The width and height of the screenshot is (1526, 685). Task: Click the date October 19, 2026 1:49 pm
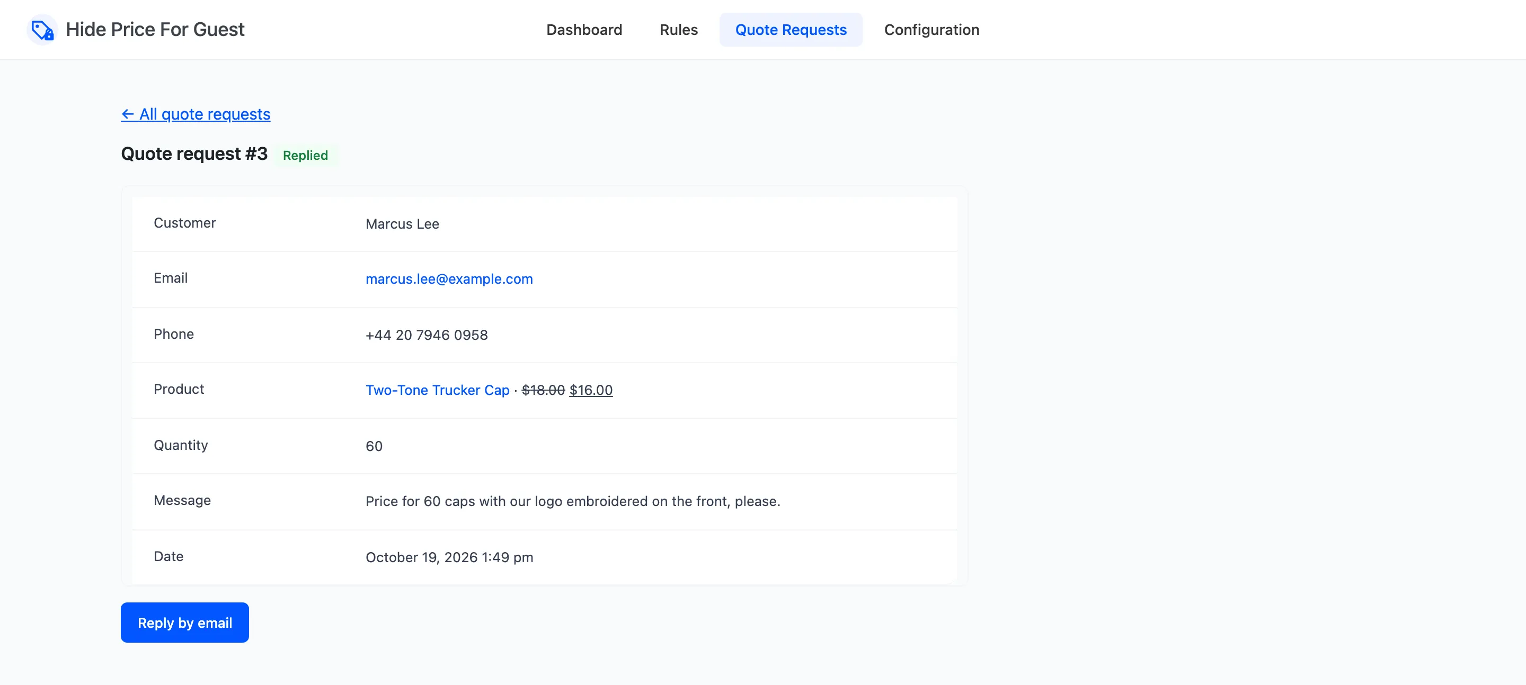click(x=449, y=557)
